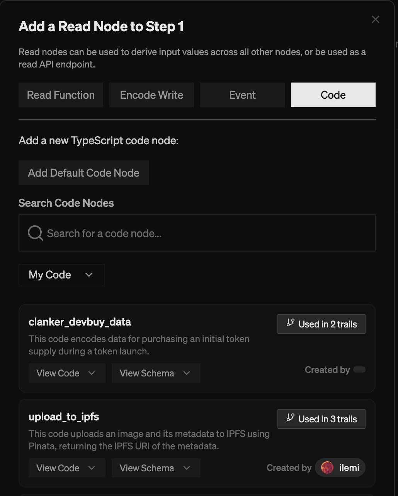This screenshot has width=398, height=496.
Task: Expand View Code for clanker_devbuy_data
Action: 66,373
